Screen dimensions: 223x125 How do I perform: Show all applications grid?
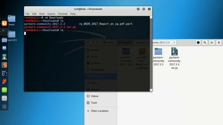pyautogui.click(x=4, y=107)
